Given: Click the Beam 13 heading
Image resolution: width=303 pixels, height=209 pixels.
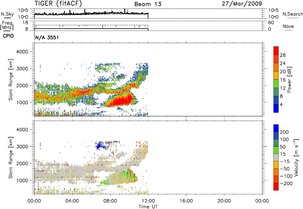Looking at the screenshot, I should click(x=148, y=4).
